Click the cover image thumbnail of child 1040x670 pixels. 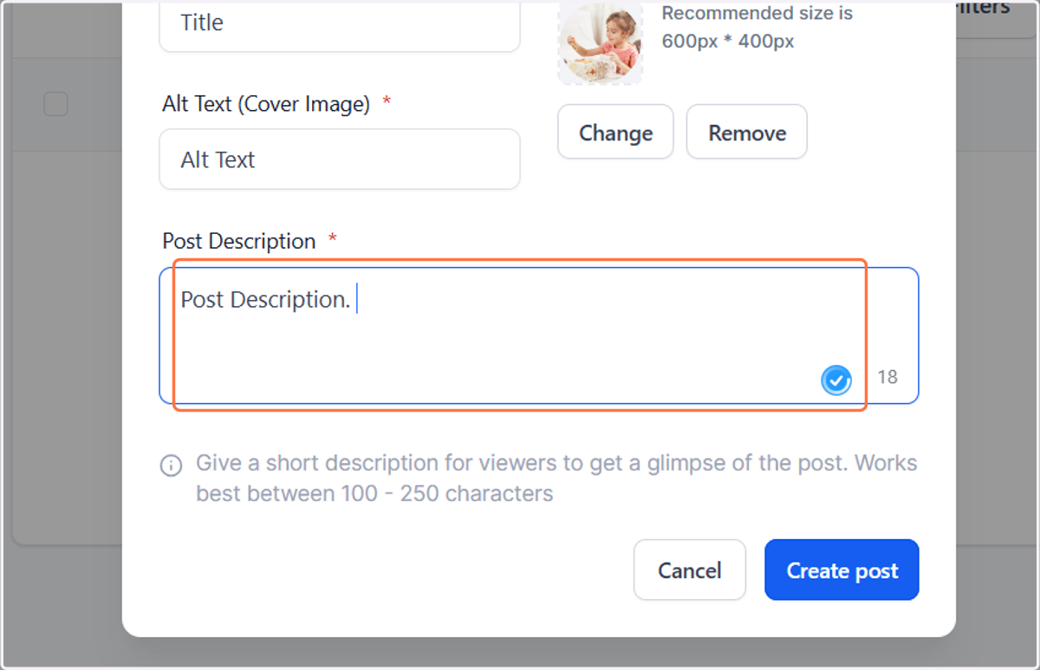(601, 42)
